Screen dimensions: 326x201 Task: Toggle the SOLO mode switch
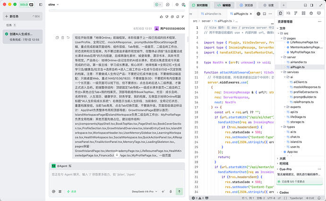click(26, 4)
